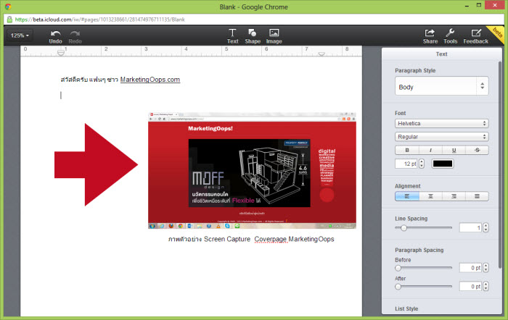508x320 pixels.
Task: Toggle Underline formatting
Action: point(454,150)
